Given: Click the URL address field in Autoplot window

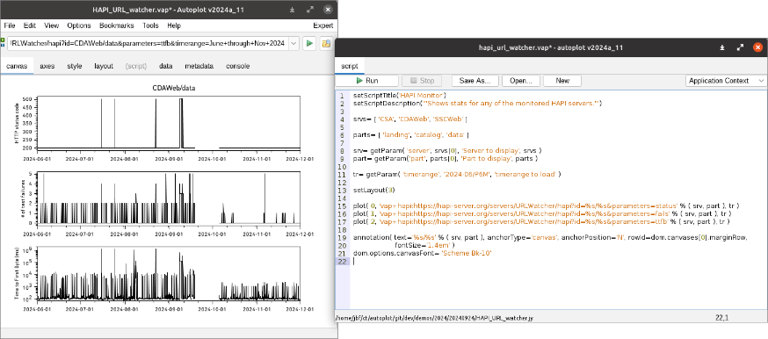Looking at the screenshot, I should pos(148,44).
